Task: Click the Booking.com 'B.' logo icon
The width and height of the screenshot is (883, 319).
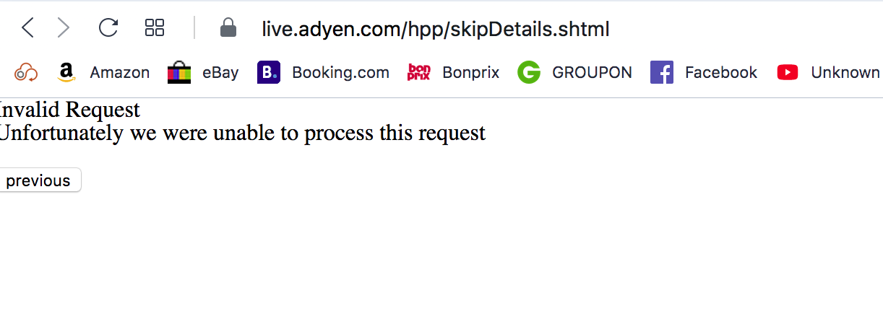Action: click(268, 72)
